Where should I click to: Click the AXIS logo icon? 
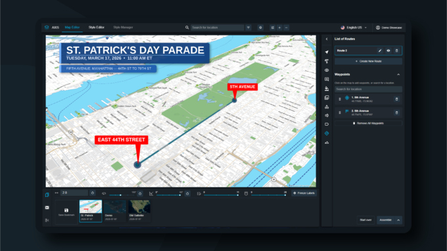click(47, 28)
